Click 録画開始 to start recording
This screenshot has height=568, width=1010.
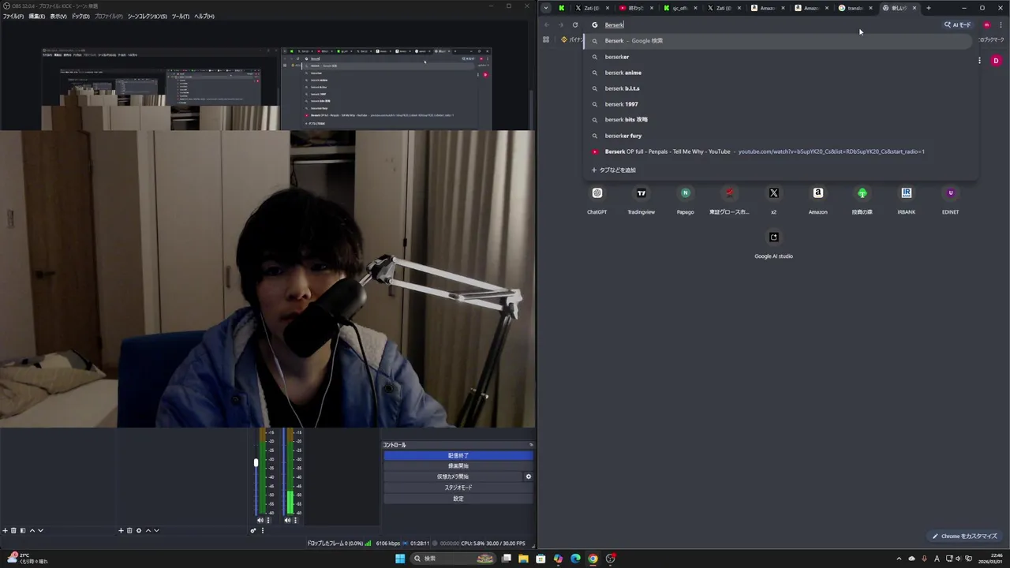coord(458,466)
